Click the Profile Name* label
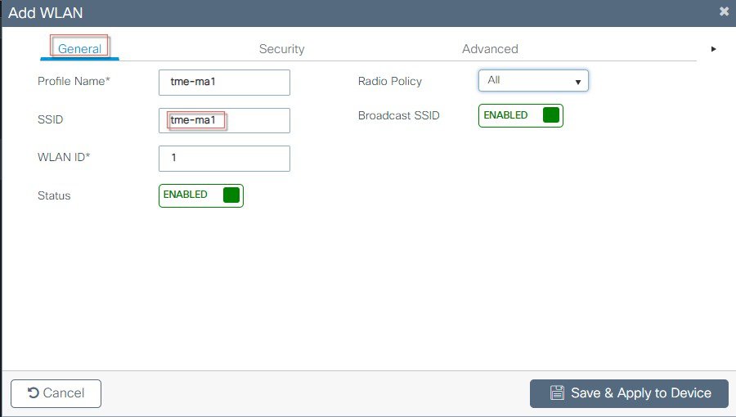 point(74,81)
